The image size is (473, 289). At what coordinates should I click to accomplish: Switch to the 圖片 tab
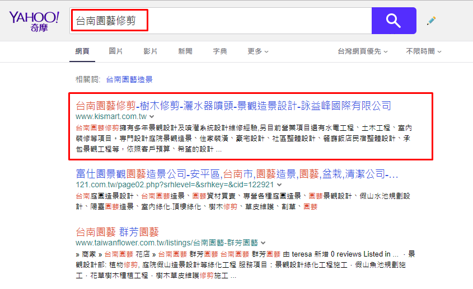pyautogui.click(x=115, y=51)
